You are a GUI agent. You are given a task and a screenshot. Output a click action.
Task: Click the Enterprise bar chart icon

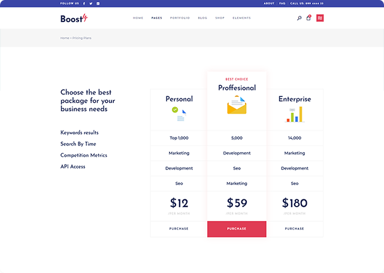click(x=294, y=114)
